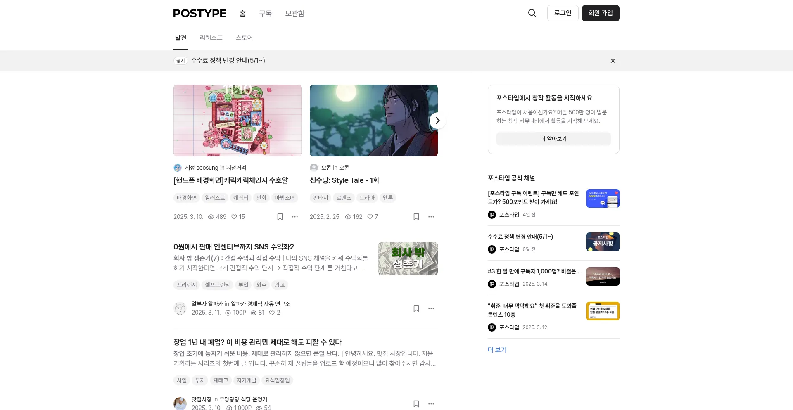The width and height of the screenshot is (793, 410).
Task: Open more menu for SNS 수익화2 post
Action: 431,308
